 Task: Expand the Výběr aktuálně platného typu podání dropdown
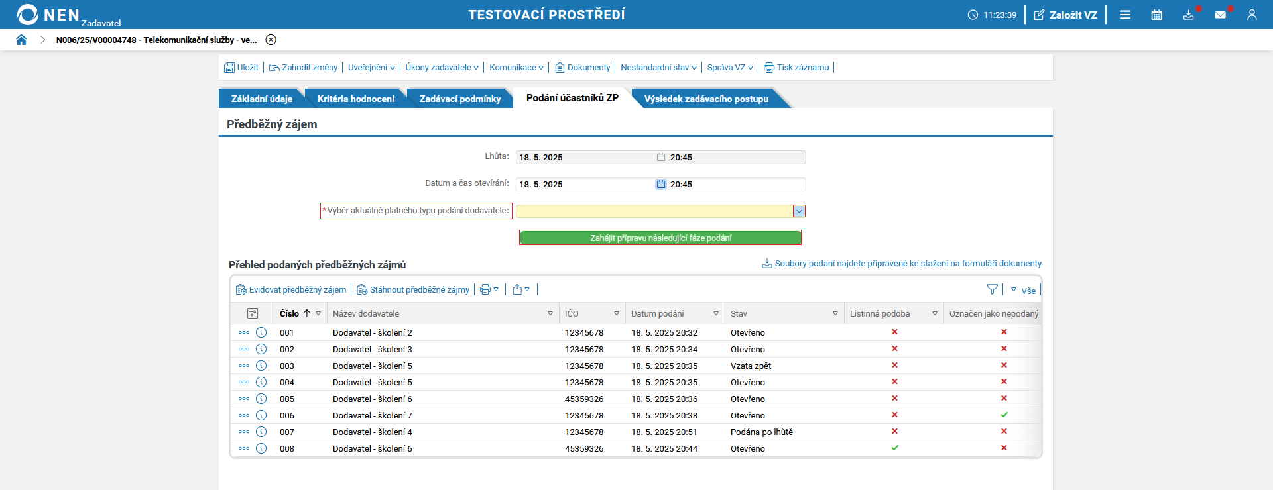click(x=799, y=211)
